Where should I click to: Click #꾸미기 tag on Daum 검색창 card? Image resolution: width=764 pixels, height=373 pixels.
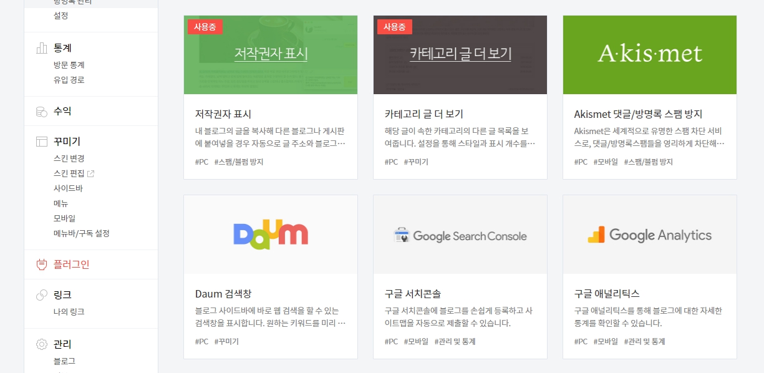pyautogui.click(x=226, y=342)
